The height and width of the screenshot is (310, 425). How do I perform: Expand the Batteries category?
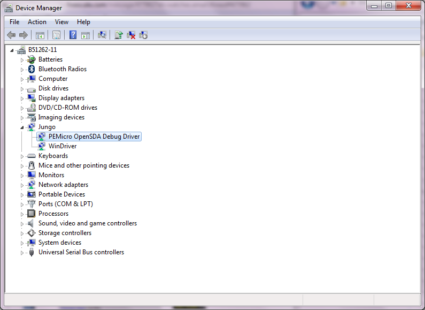click(22, 60)
